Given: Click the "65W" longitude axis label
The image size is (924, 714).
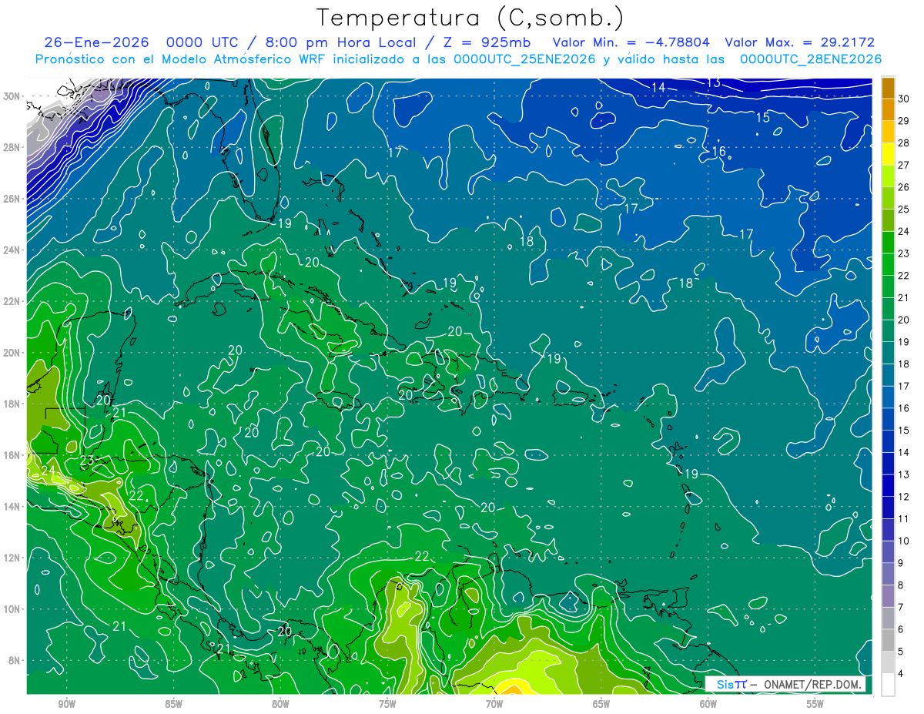Looking at the screenshot, I should point(601,704).
